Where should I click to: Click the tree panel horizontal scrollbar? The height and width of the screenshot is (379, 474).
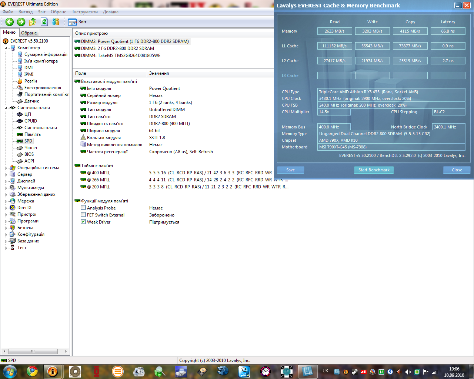[x=35, y=351]
